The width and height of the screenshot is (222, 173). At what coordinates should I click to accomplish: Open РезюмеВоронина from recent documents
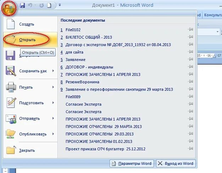82,82
